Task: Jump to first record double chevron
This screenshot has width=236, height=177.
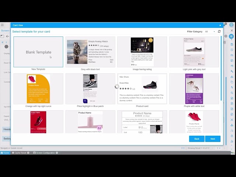Action: (3, 42)
